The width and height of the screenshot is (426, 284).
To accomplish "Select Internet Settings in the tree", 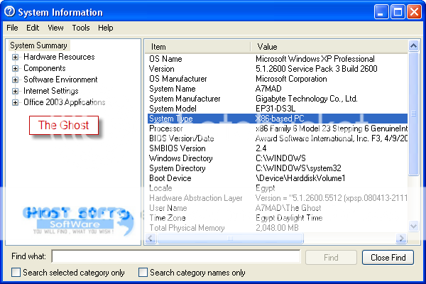I will [x=51, y=91].
